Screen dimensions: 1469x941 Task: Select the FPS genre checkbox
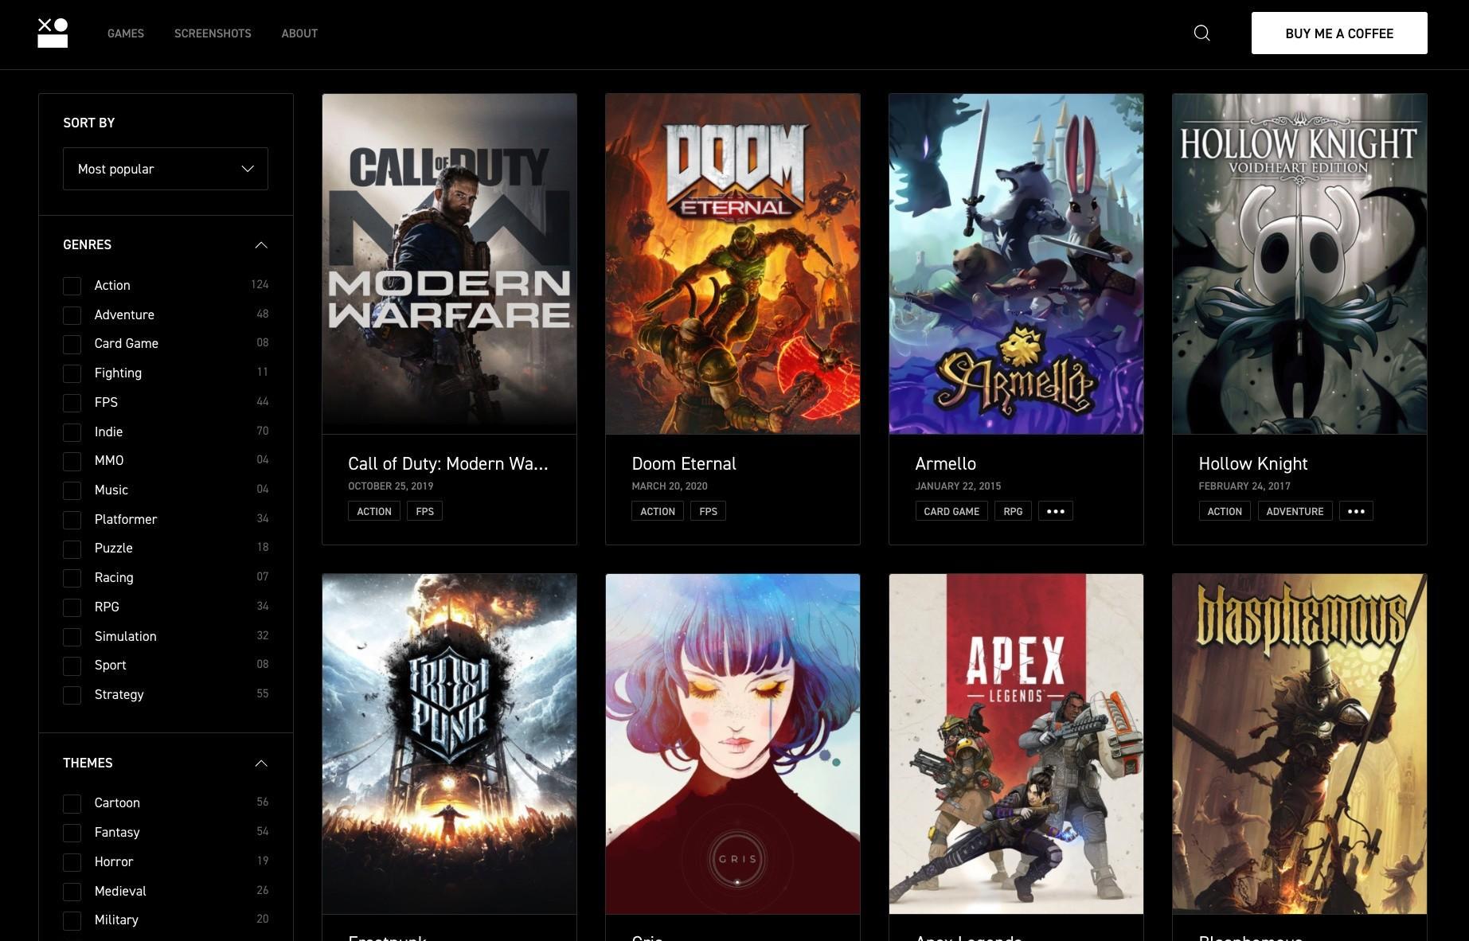(72, 403)
